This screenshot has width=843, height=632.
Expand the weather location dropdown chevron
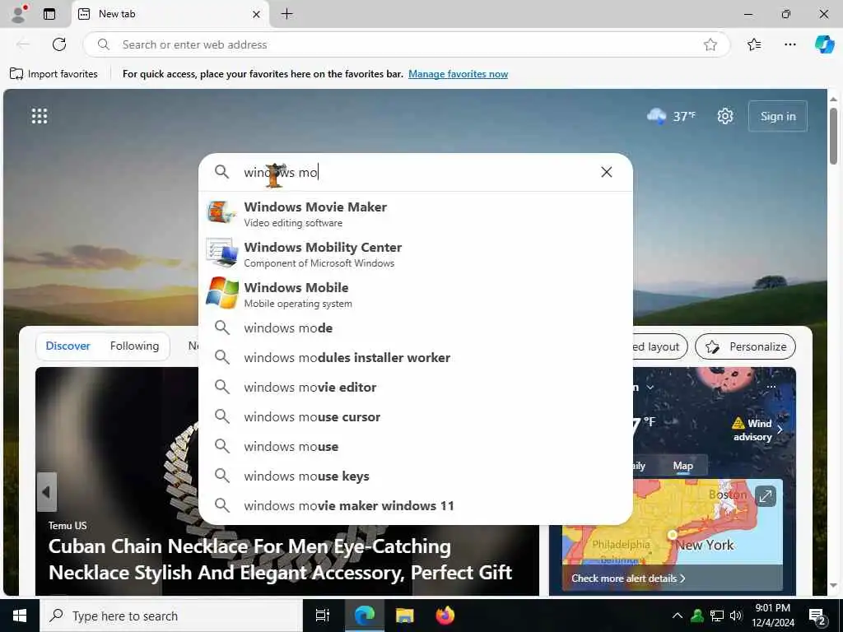click(x=650, y=387)
